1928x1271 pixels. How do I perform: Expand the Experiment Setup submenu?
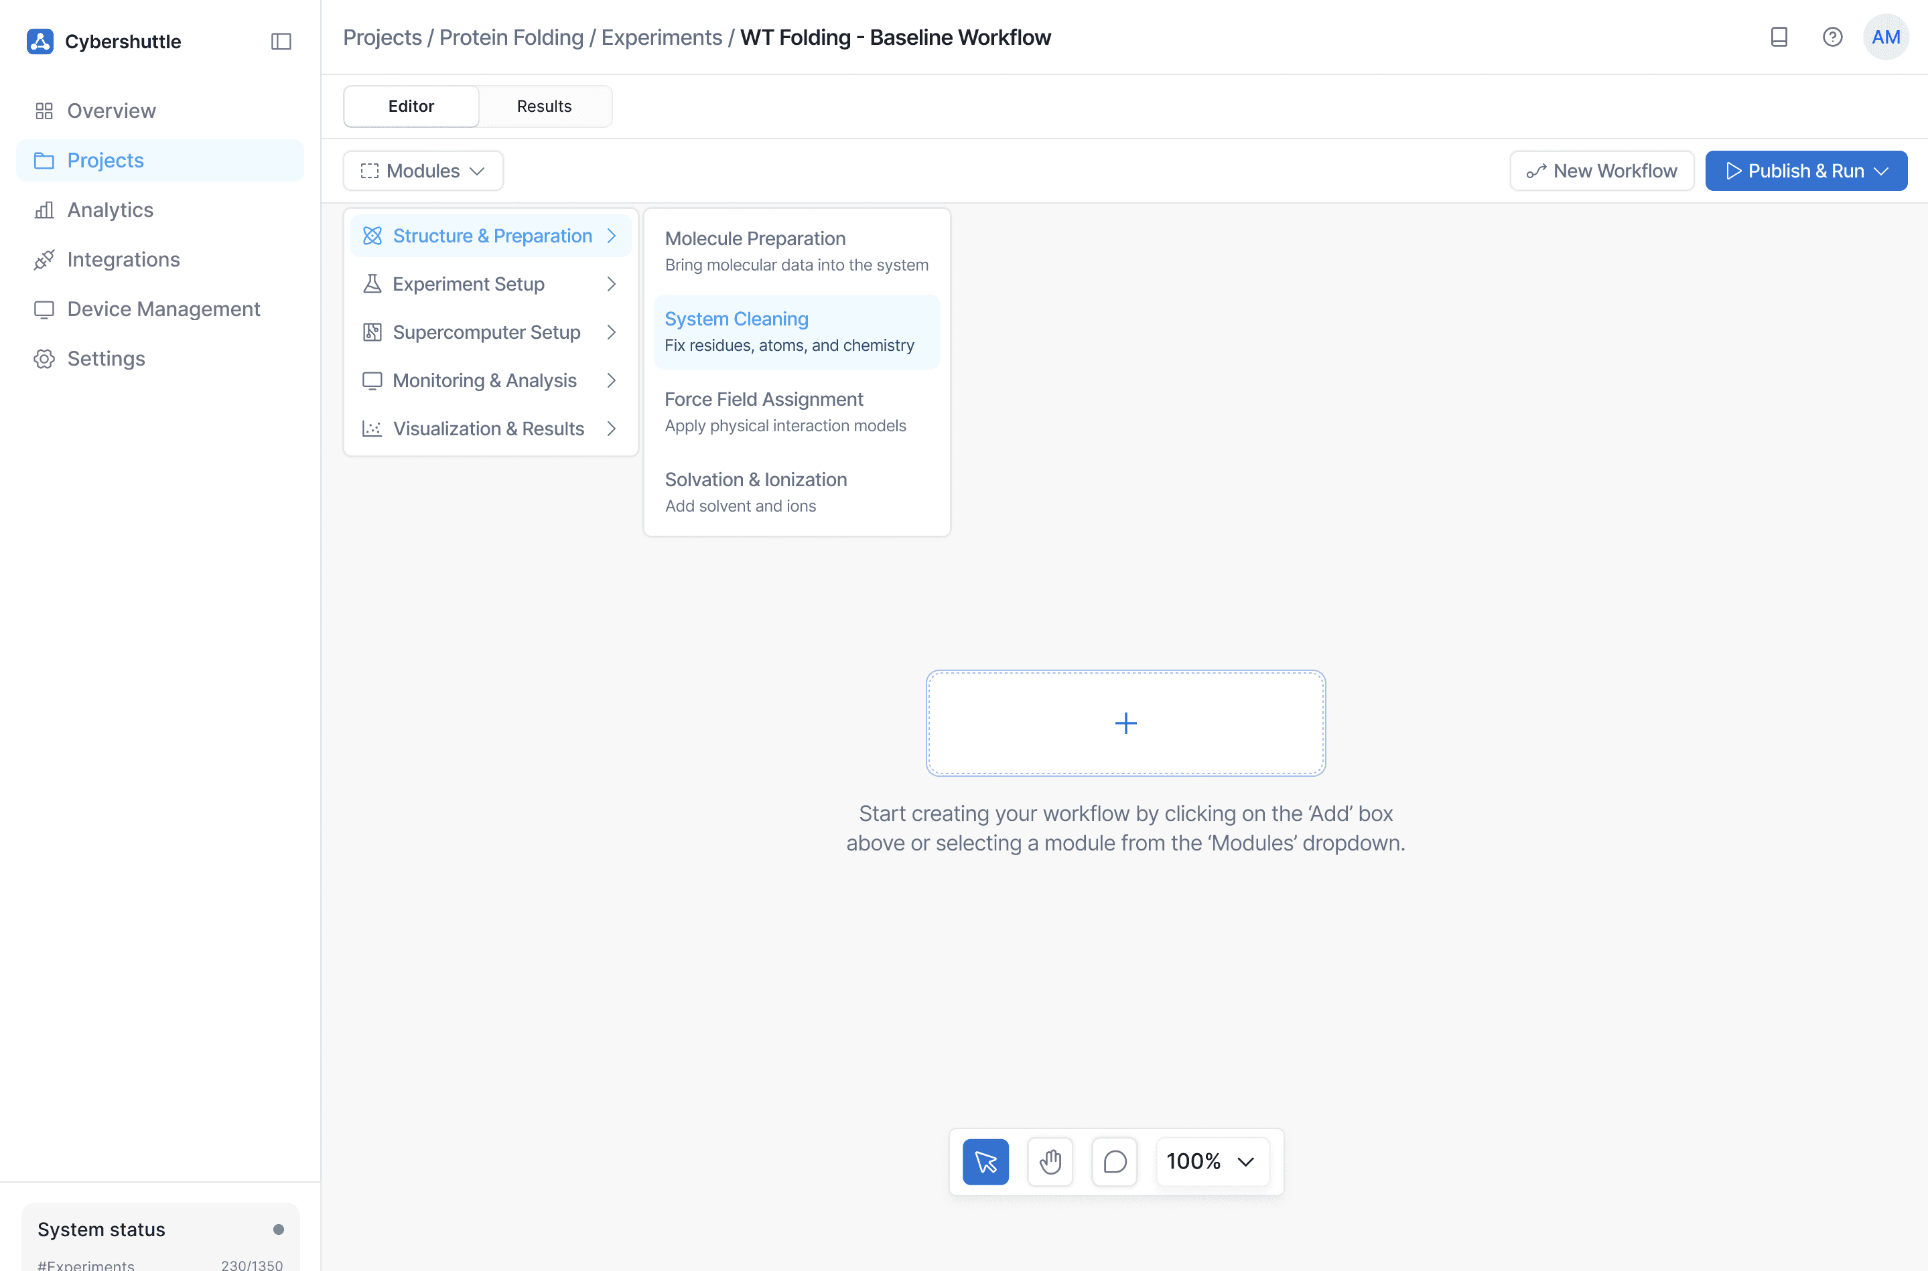[x=490, y=284]
